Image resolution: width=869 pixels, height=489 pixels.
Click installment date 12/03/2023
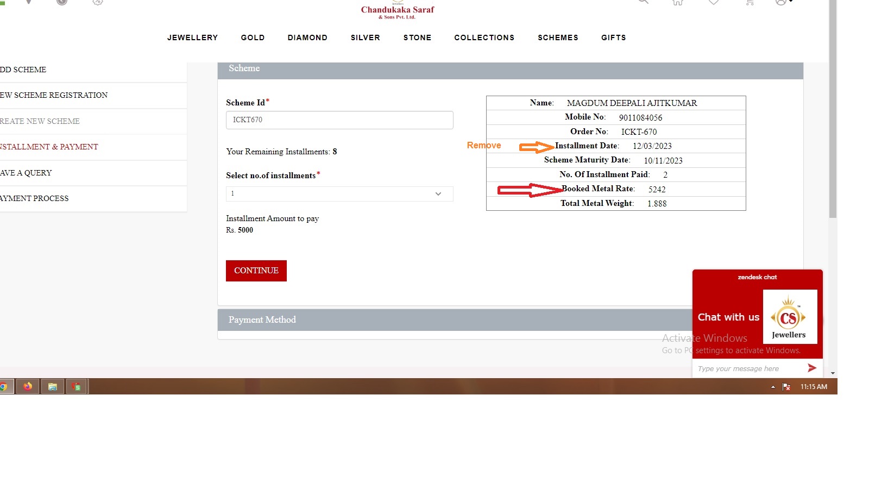pos(652,146)
